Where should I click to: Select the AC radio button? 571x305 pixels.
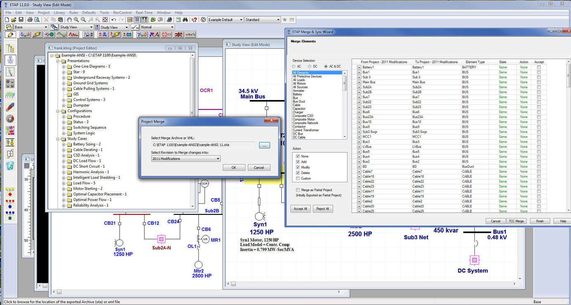(x=294, y=66)
